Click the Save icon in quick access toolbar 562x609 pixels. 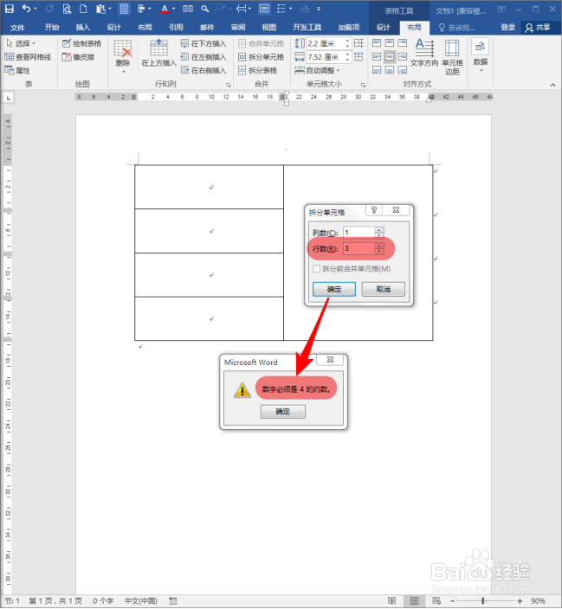pos(10,9)
